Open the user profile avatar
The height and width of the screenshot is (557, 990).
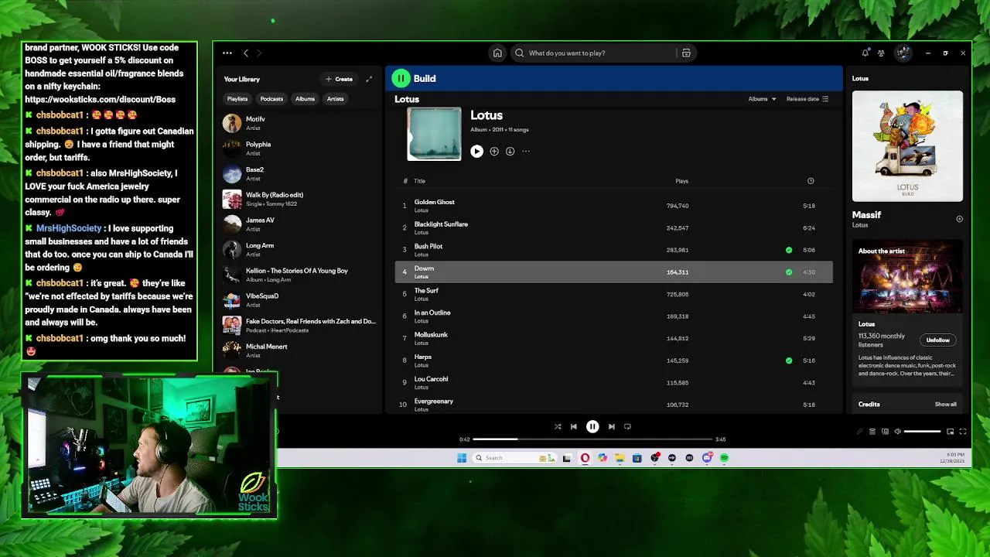[x=903, y=53]
